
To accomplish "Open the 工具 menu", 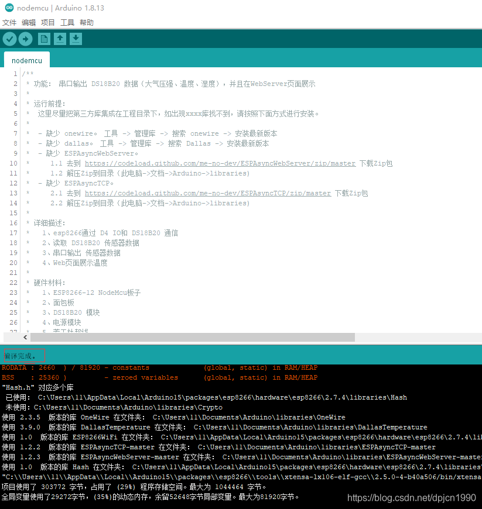I will (67, 22).
